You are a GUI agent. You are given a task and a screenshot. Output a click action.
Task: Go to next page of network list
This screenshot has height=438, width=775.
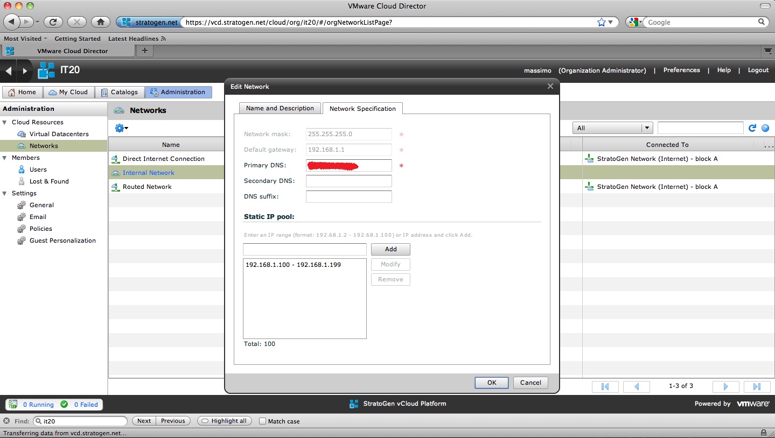(x=725, y=386)
